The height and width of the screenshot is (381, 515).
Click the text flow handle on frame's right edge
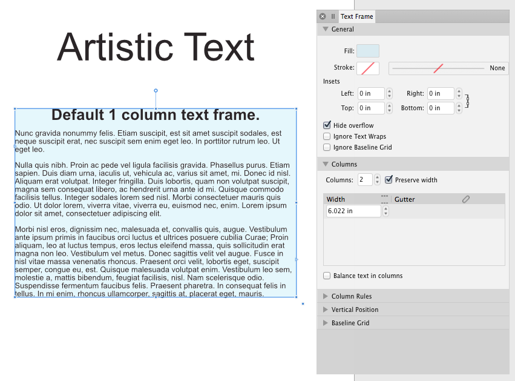(297, 260)
